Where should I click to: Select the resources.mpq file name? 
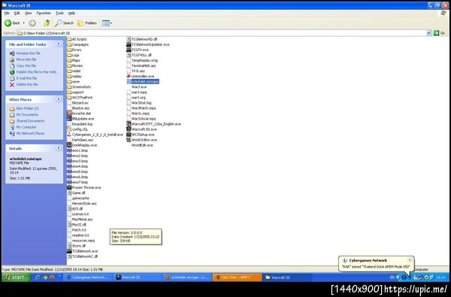coord(83,241)
